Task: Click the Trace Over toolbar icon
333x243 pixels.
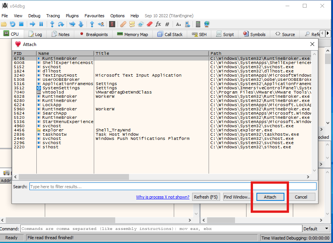Action: click(81, 24)
